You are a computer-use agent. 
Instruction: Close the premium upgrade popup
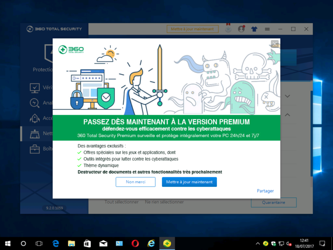[x=275, y=44]
